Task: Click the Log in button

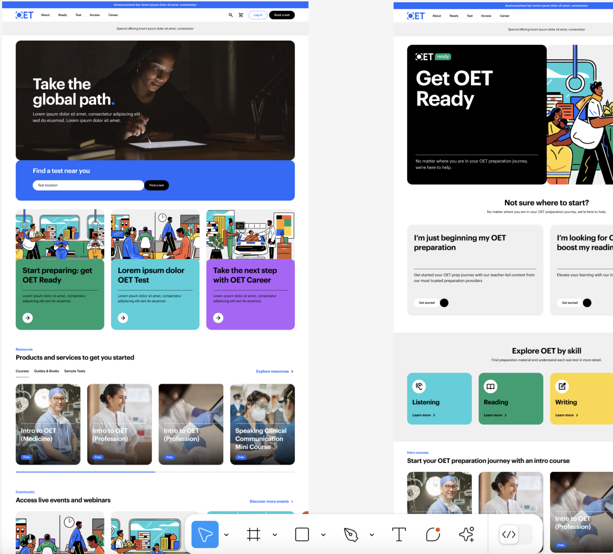Action: [258, 15]
